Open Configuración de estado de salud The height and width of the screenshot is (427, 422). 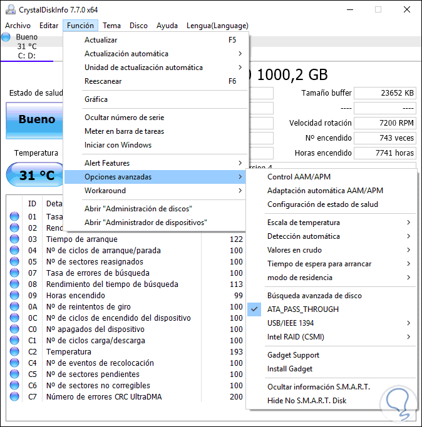[x=331, y=204]
